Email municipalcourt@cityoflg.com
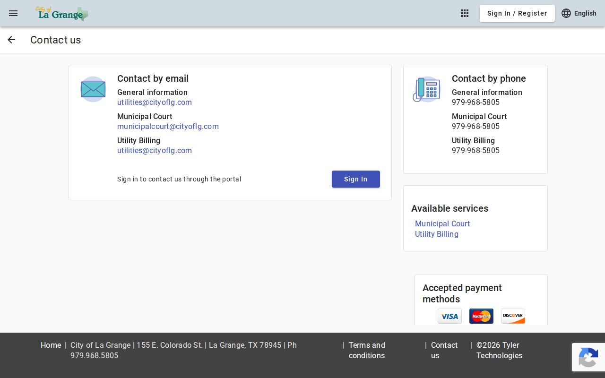This screenshot has height=378, width=605. [168, 127]
